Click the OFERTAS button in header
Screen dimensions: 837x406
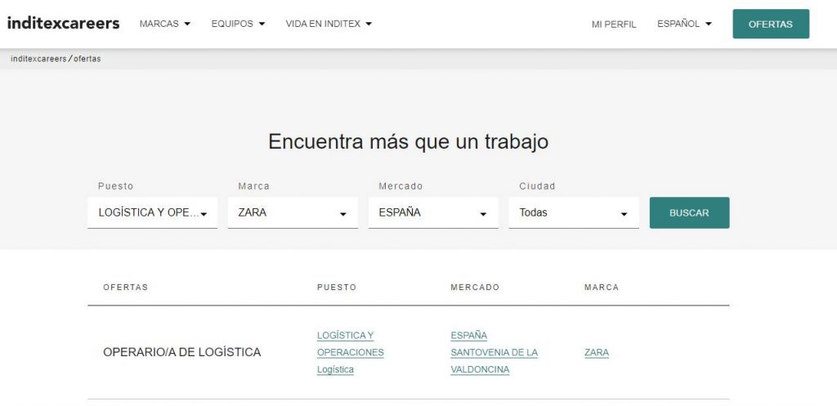[x=770, y=24]
